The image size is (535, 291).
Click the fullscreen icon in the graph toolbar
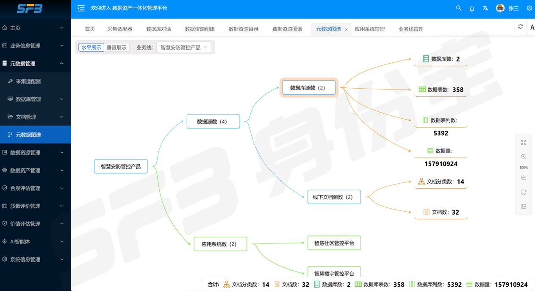pos(524,143)
